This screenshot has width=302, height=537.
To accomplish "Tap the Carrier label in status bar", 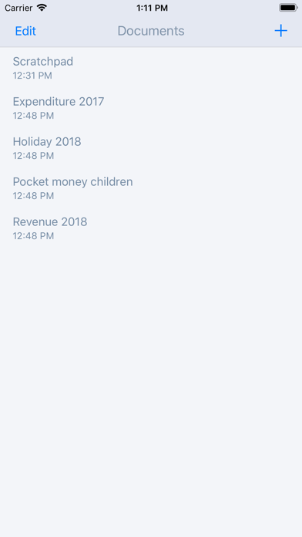I will 18,8.
